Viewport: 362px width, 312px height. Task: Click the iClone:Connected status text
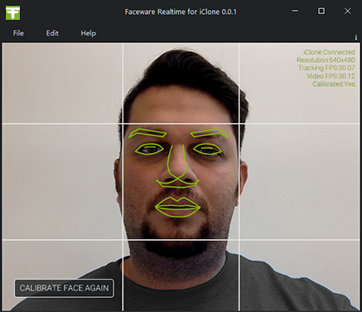tap(329, 52)
